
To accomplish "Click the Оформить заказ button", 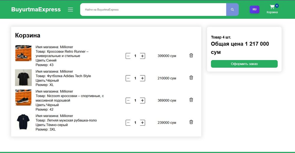I will coord(244,64).
